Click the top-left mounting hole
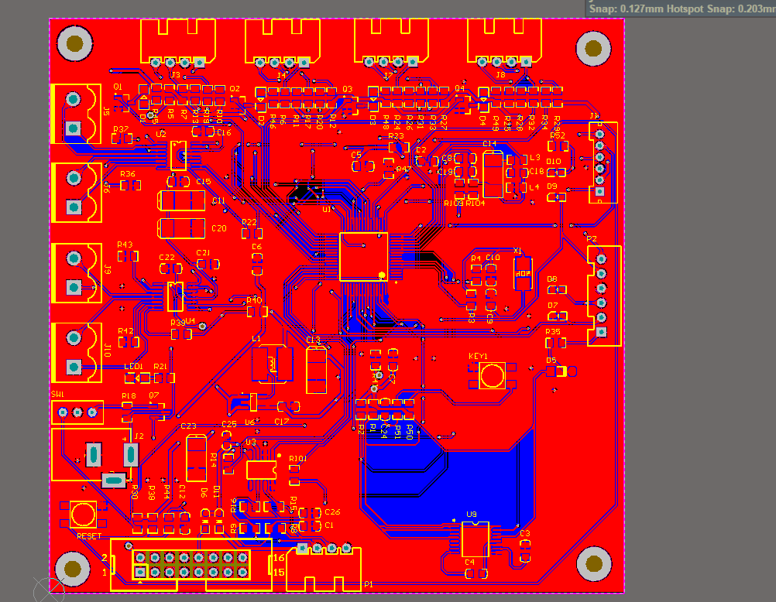This screenshot has width=776, height=602. click(74, 43)
